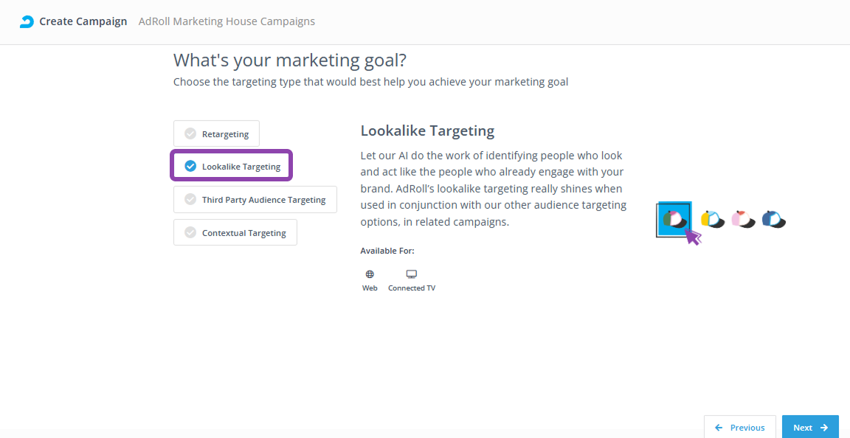The height and width of the screenshot is (438, 850).
Task: Click the Create Campaign title
Action: (83, 21)
